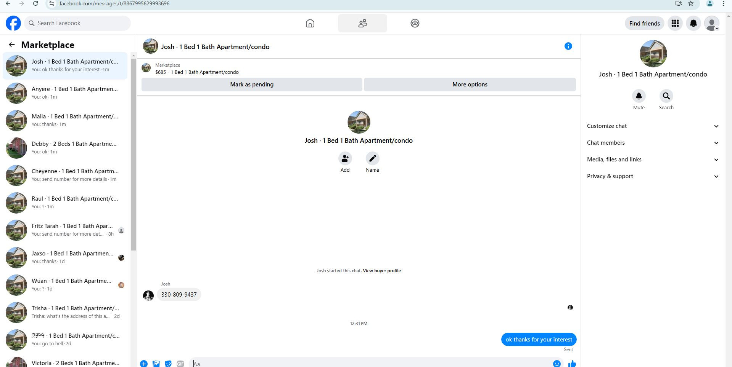
Task: Click More options button
Action: pyautogui.click(x=470, y=85)
